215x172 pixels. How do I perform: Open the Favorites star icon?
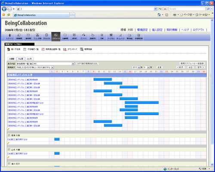tap(4, 15)
